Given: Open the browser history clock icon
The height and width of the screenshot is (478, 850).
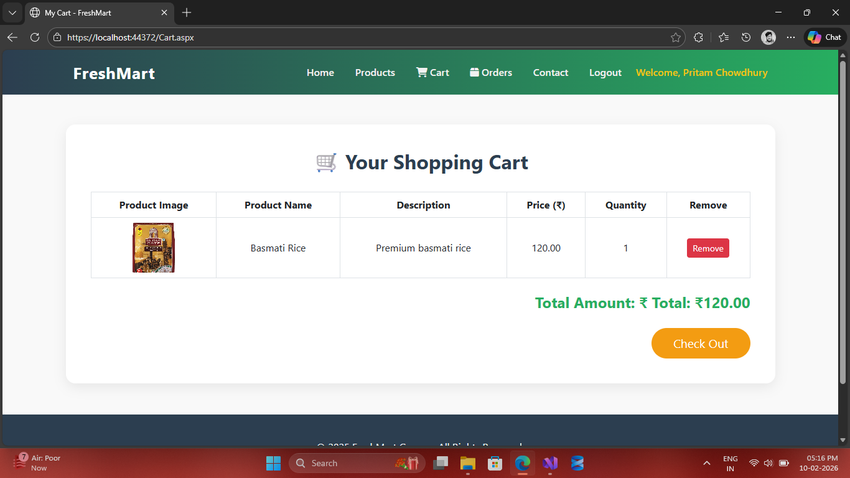Looking at the screenshot, I should pos(746,37).
